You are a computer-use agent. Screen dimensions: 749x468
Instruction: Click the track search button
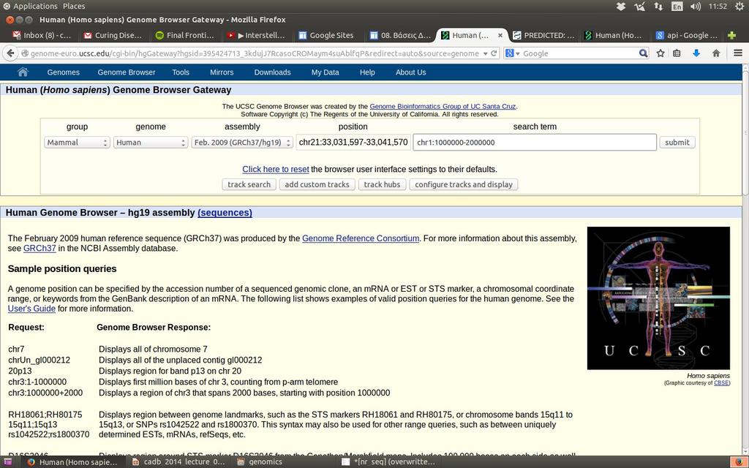(249, 184)
